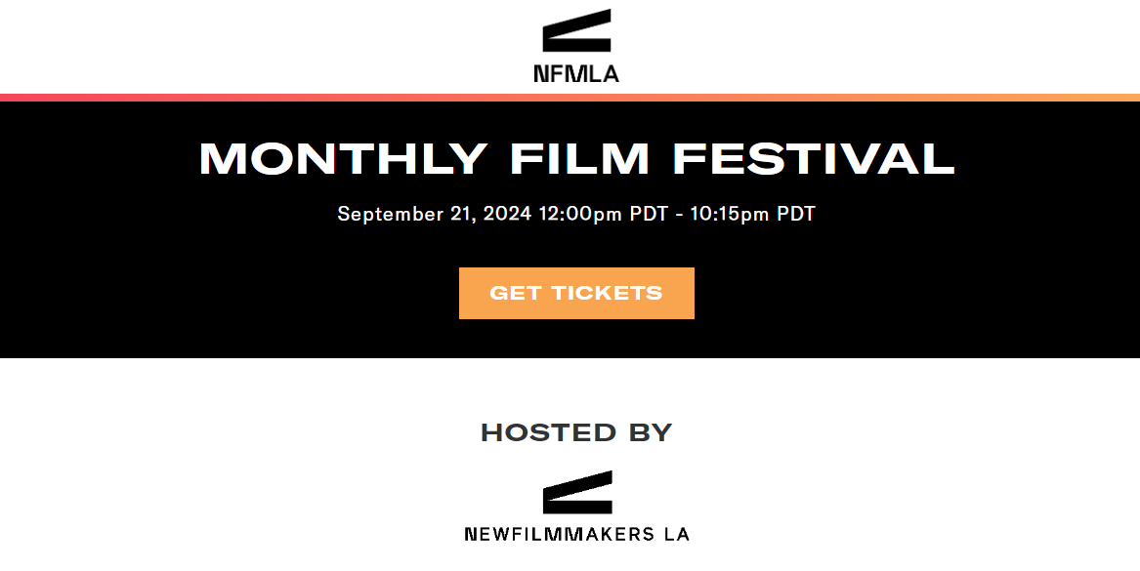The image size is (1140, 571).
Task: Click the NFMLA wordmark under the top logo
Action: (576, 73)
